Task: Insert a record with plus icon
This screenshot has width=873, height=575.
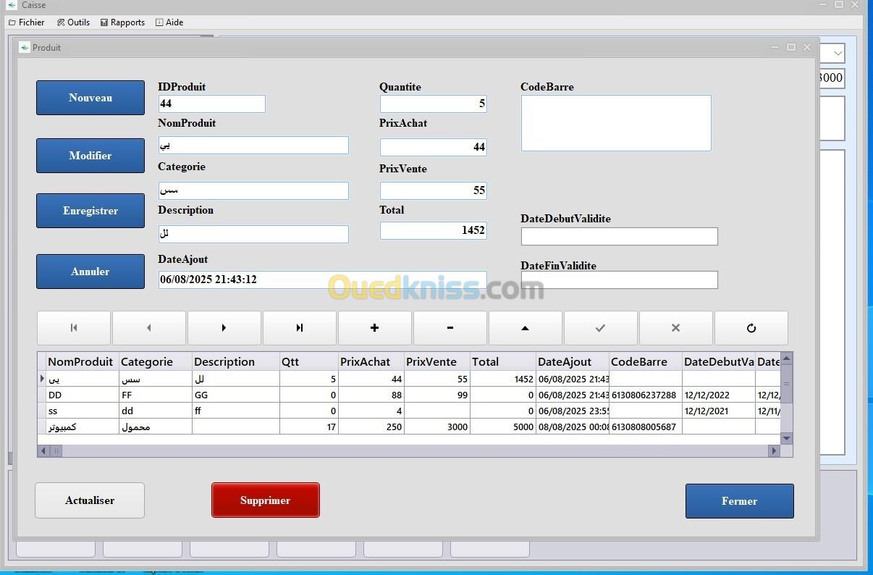Action: 375,328
